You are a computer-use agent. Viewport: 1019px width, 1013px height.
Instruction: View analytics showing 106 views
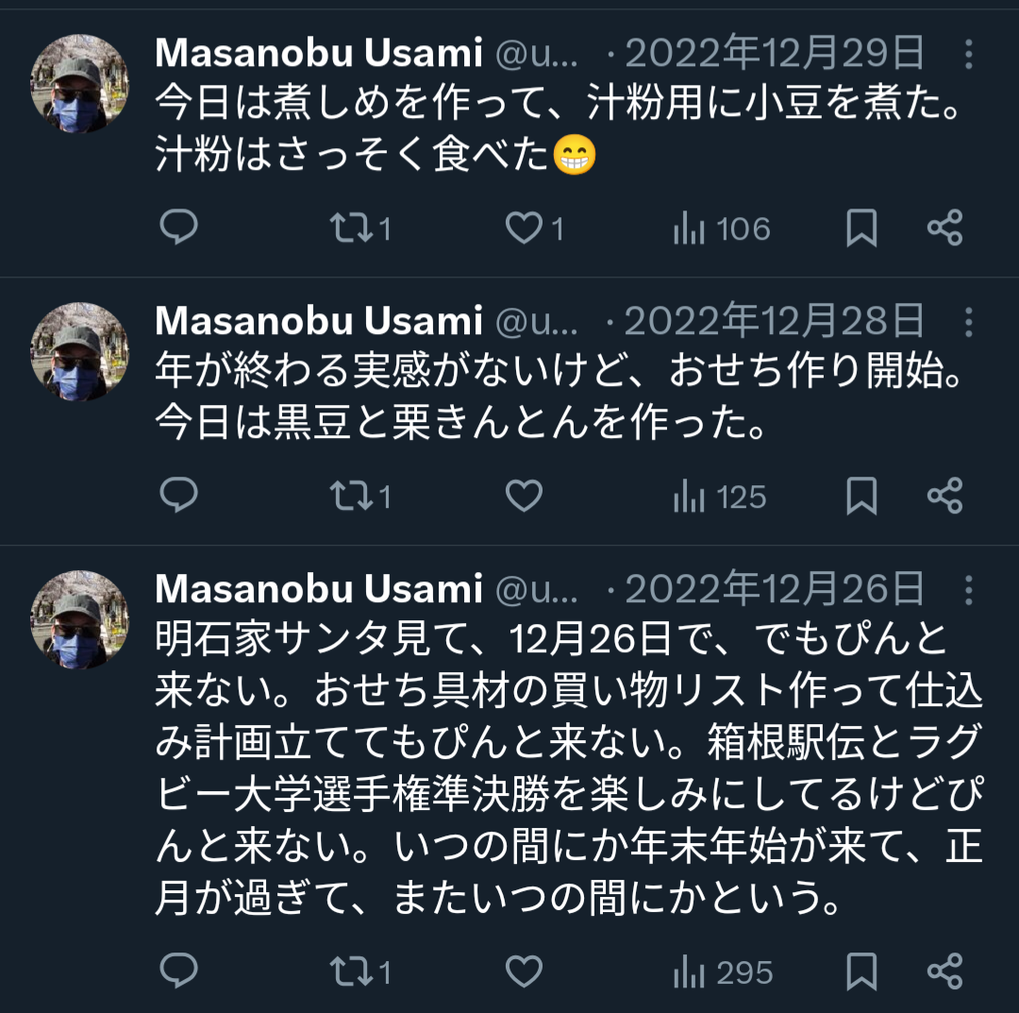[722, 228]
